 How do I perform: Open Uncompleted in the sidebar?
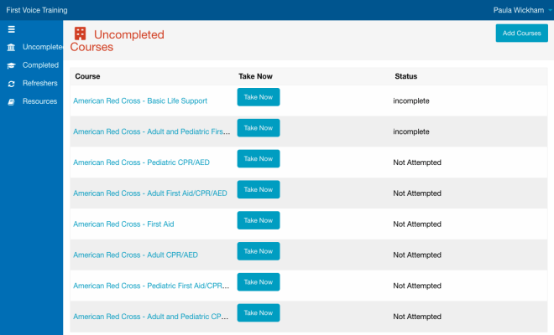[x=43, y=47]
